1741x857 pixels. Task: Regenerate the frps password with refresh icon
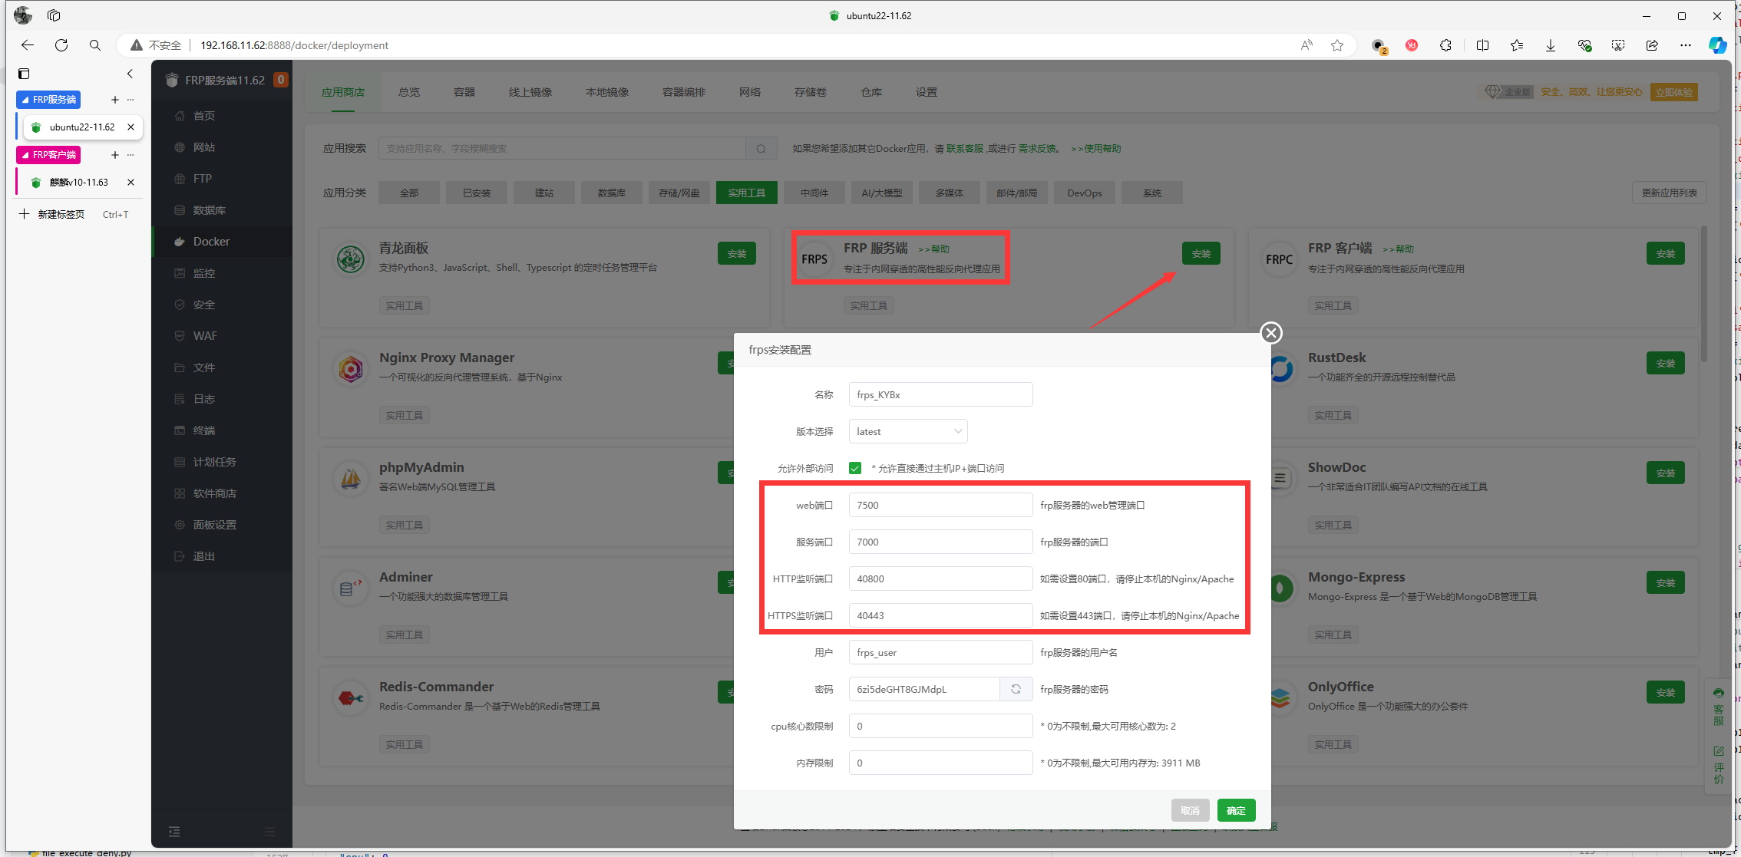click(x=1016, y=689)
